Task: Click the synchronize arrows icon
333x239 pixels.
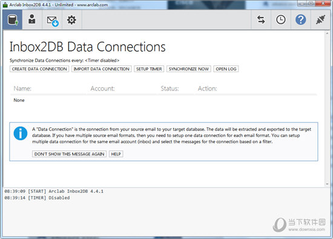Action: tap(261, 20)
